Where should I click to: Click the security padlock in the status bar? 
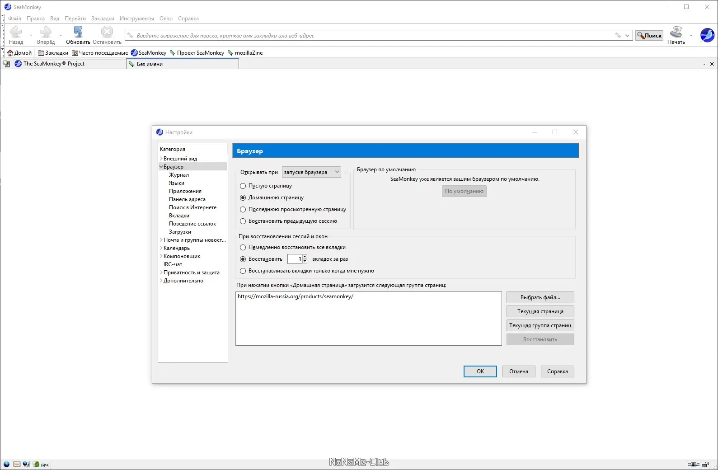pos(705,465)
